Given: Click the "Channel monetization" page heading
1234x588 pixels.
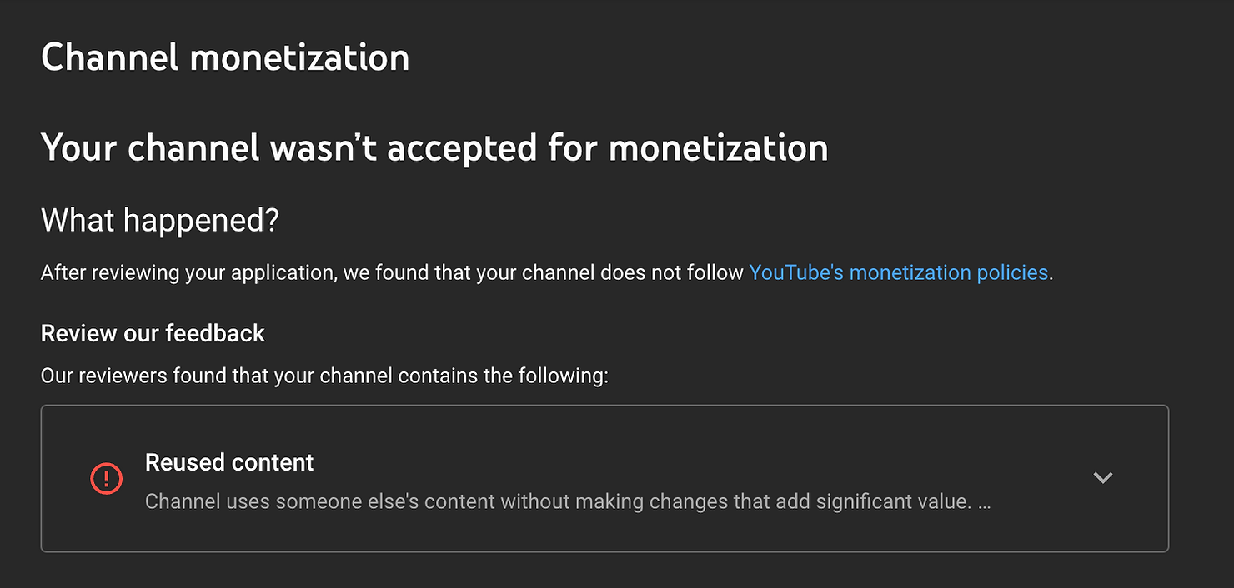Looking at the screenshot, I should click(225, 57).
